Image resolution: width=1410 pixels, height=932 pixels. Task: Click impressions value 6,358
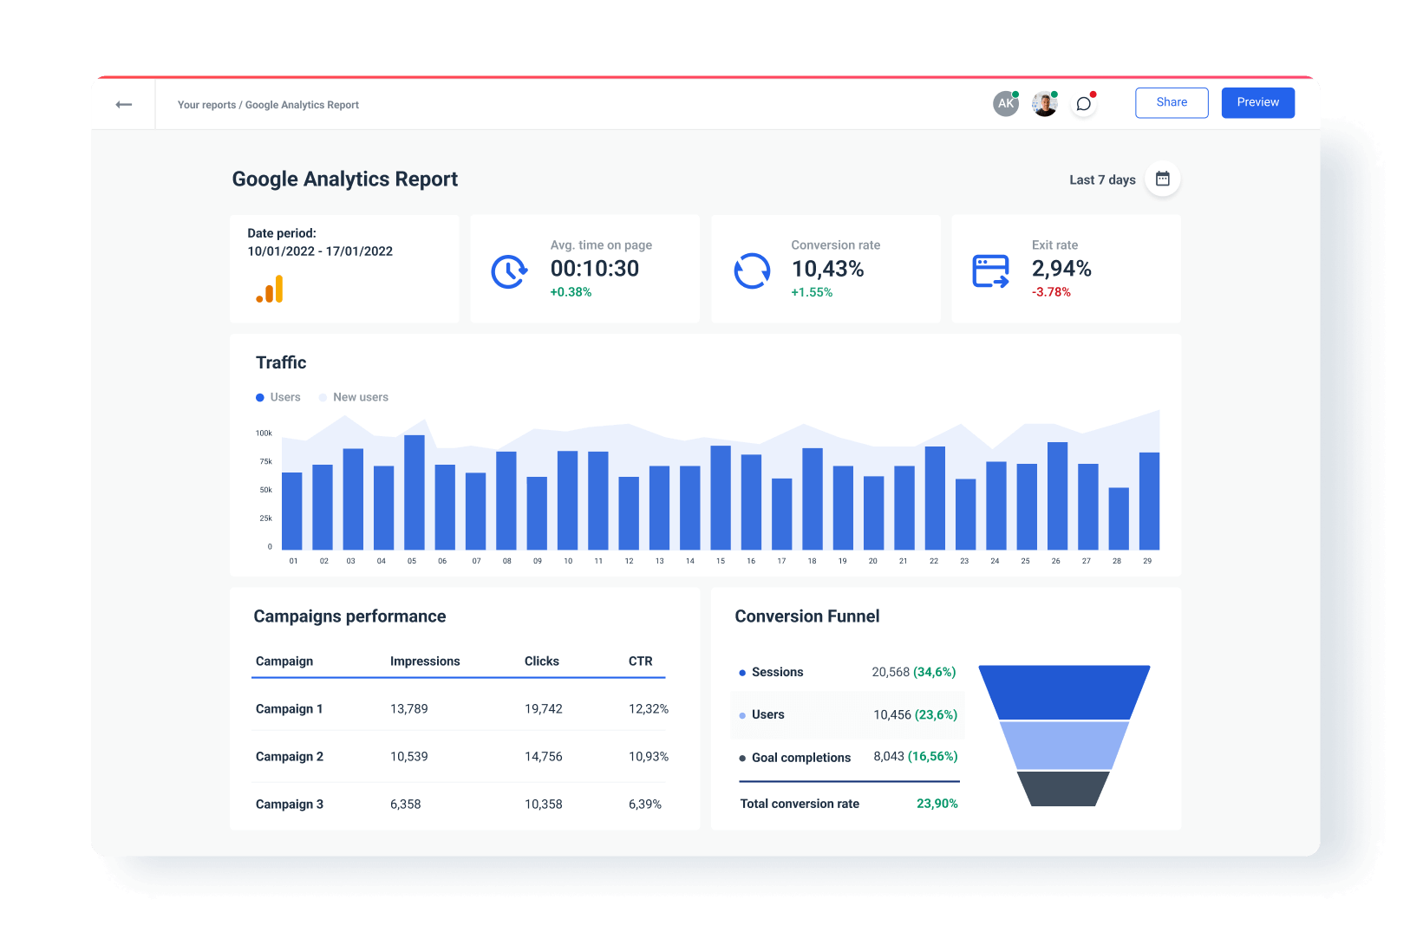tap(405, 804)
